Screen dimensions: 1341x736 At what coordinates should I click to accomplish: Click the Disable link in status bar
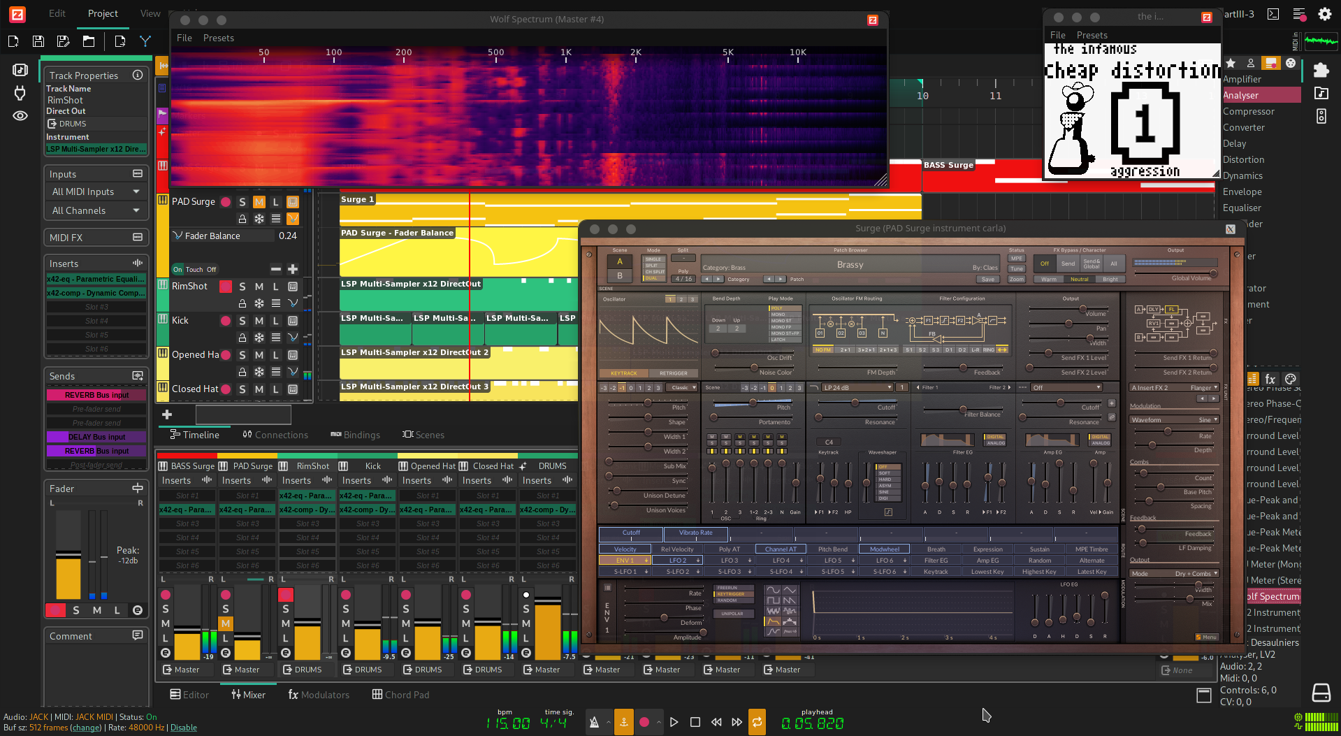pyautogui.click(x=184, y=728)
